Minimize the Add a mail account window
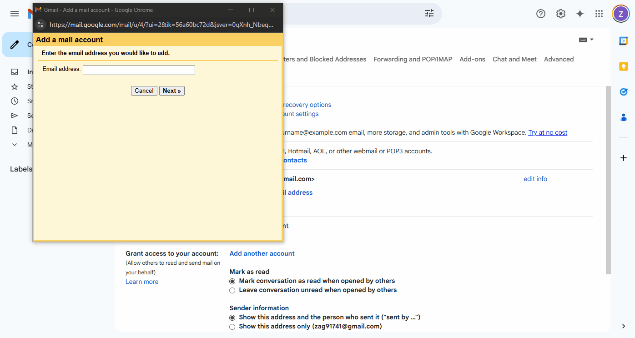This screenshot has width=635, height=338. tap(231, 10)
